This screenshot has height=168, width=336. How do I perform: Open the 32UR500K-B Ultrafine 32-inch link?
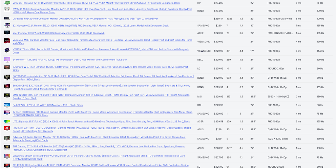click(x=100, y=165)
